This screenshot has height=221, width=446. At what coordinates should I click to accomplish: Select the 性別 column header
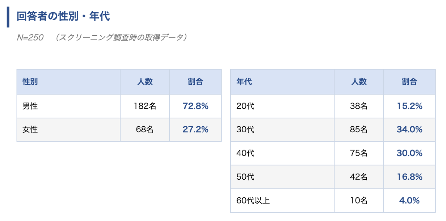click(30, 82)
